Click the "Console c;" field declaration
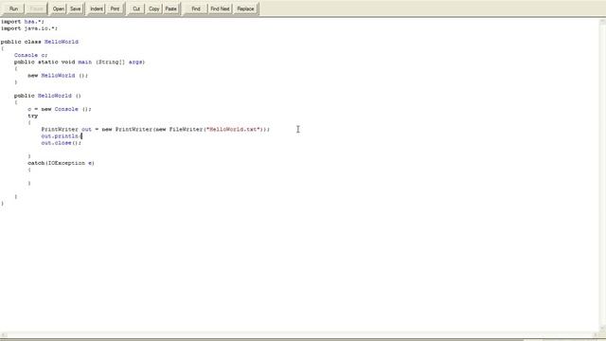The image size is (606, 341). 31,55
